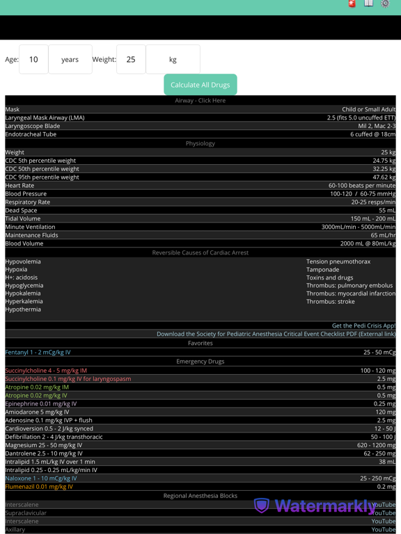Image resolution: width=401 pixels, height=534 pixels.
Task: Click the Heart Rate row
Action: 200,185
